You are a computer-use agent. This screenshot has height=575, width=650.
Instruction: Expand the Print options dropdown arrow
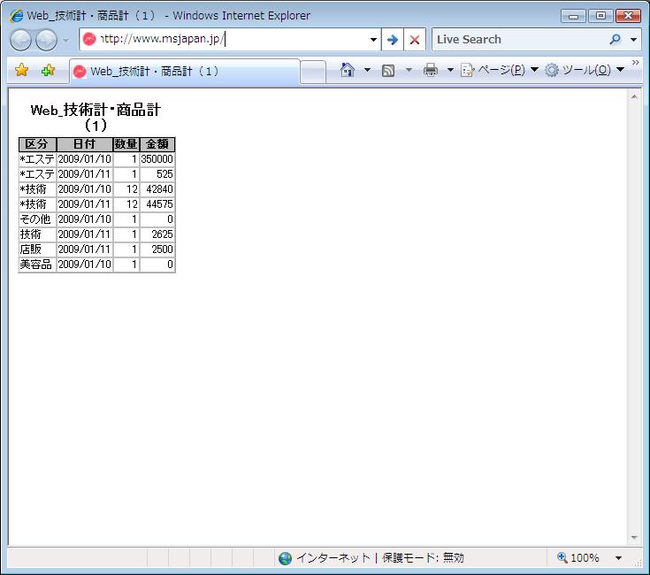(450, 70)
